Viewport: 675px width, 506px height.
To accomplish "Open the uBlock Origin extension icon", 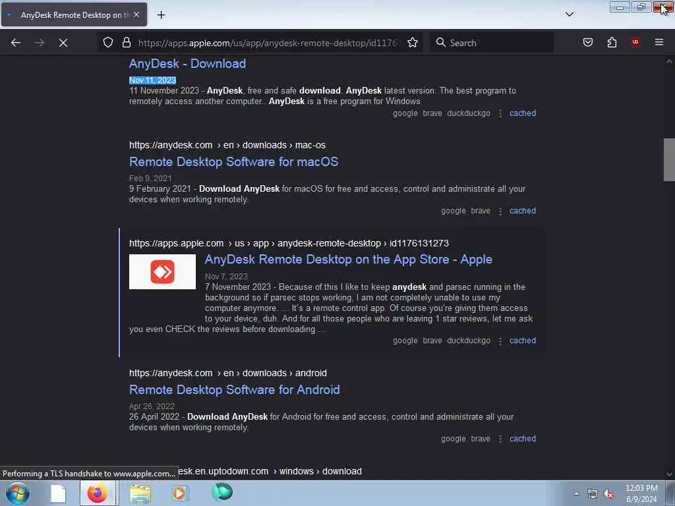I will coord(635,42).
